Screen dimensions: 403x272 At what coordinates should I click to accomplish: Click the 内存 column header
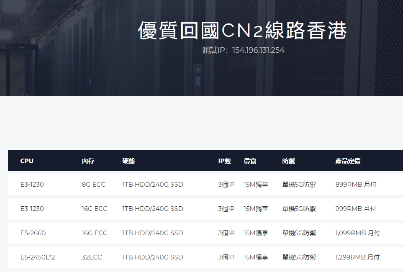click(88, 161)
